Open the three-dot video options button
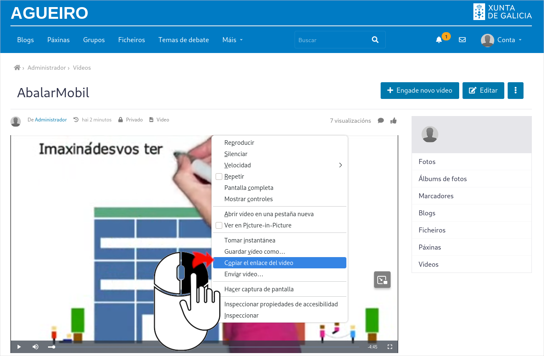 coord(516,91)
